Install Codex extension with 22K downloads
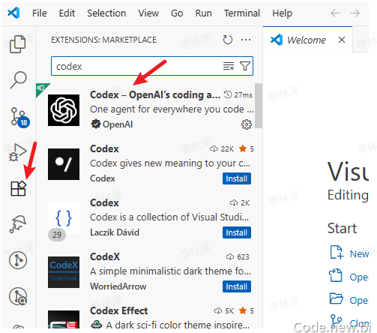 237,178
